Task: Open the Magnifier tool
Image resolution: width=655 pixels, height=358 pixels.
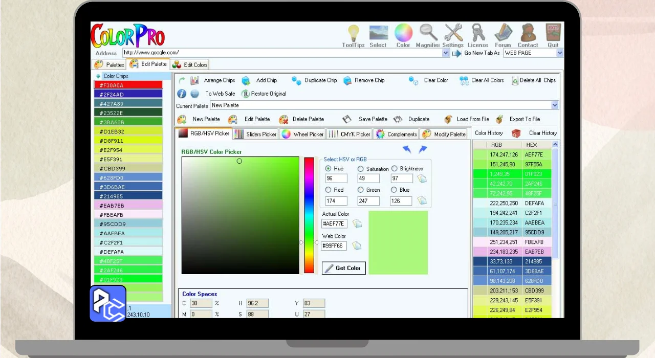Action: click(x=428, y=33)
